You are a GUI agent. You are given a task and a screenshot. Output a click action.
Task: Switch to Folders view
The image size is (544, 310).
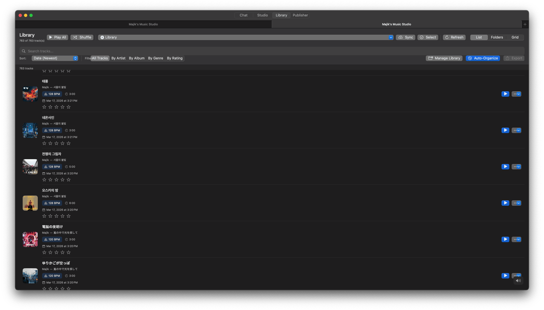point(497,37)
